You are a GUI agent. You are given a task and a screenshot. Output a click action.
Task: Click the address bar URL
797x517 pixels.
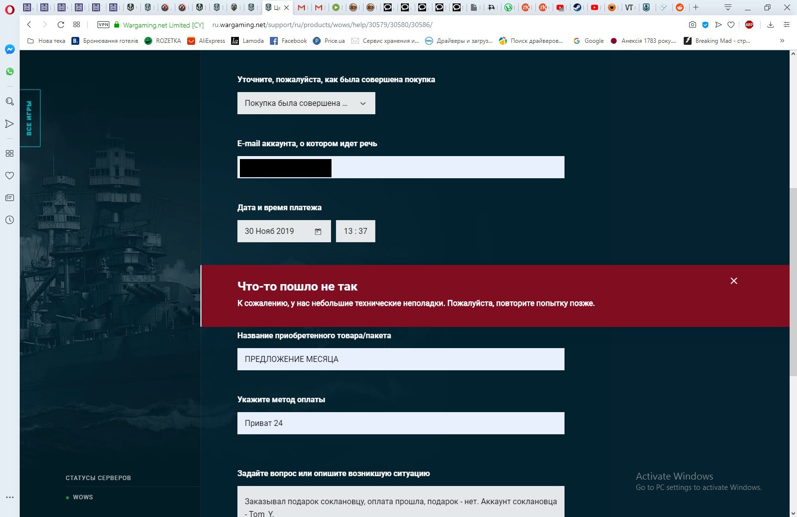coord(322,25)
